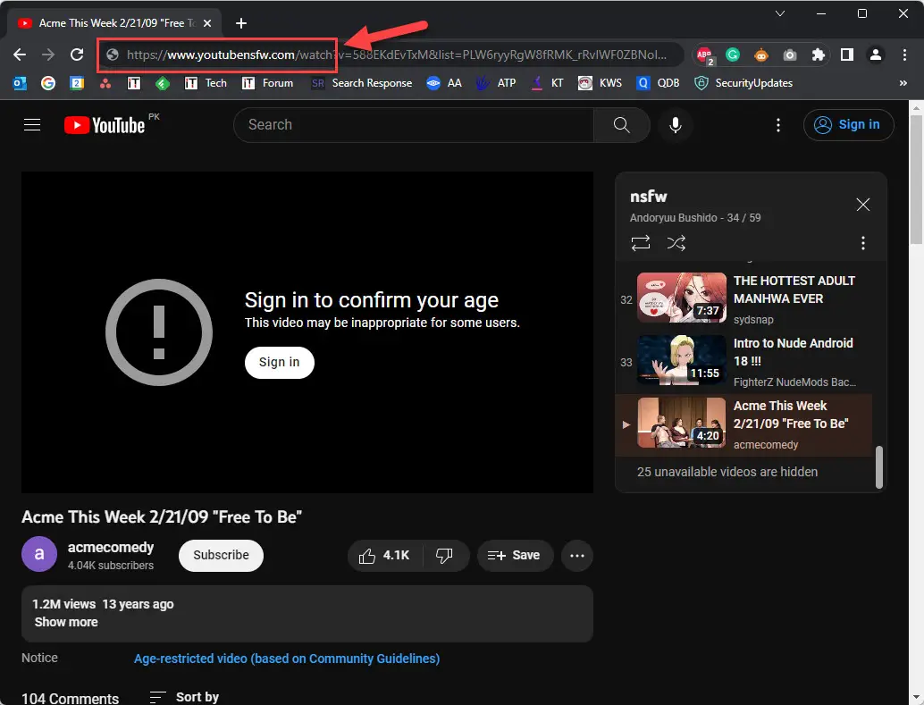Start a voice search with the microphone icon
The width and height of the screenshot is (924, 705).
[x=676, y=125]
